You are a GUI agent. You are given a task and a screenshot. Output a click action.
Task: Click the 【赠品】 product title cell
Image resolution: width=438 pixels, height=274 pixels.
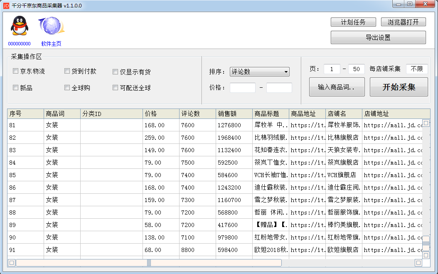click(x=271, y=225)
